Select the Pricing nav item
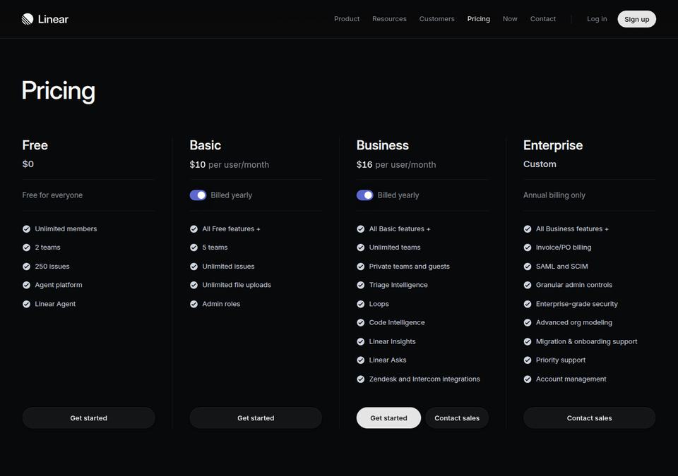 479,19
